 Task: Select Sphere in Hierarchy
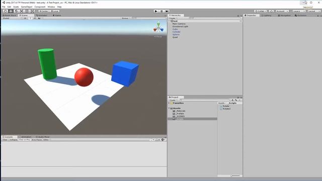tap(176, 35)
